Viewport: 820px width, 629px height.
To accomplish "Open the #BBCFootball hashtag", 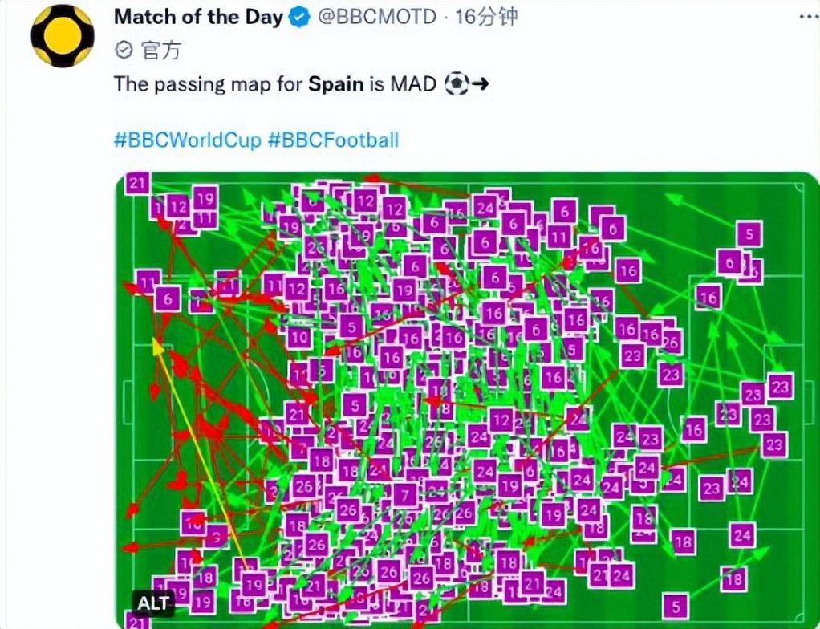I will click(333, 140).
